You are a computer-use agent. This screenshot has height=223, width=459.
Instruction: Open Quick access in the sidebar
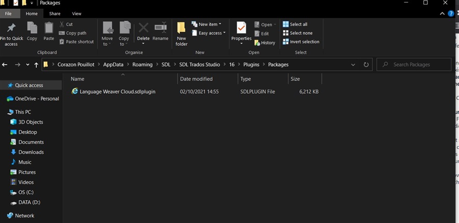click(x=29, y=86)
